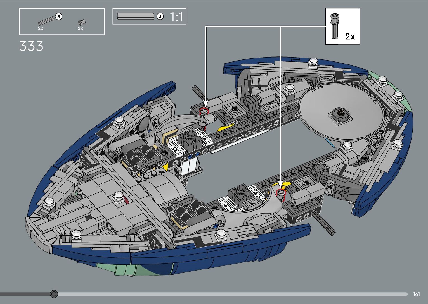Click the circled 3 in the parts list box

(58, 16)
